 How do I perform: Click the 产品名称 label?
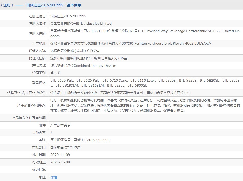point(39,66)
